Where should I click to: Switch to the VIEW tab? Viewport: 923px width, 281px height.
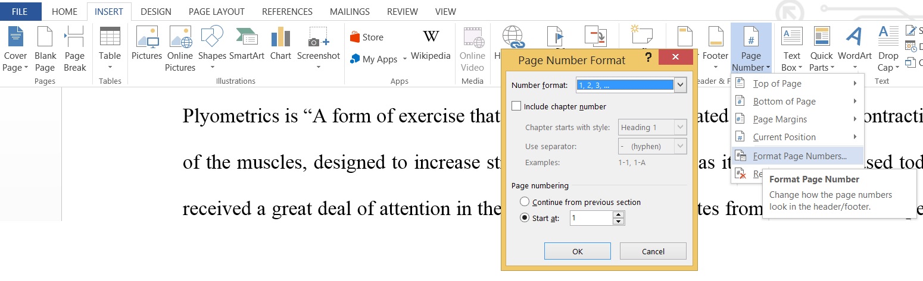(445, 11)
